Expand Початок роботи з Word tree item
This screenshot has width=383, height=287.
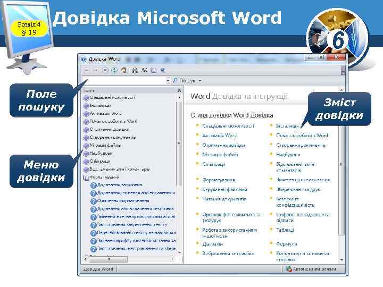pyautogui.click(x=111, y=121)
